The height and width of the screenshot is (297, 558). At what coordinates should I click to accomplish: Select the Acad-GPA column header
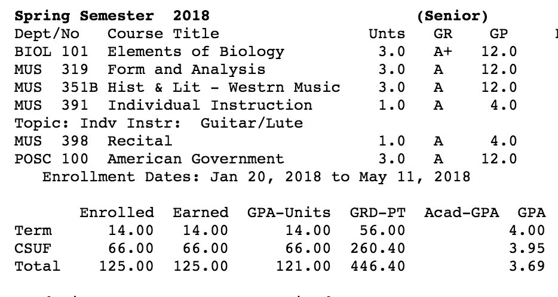[462, 213]
